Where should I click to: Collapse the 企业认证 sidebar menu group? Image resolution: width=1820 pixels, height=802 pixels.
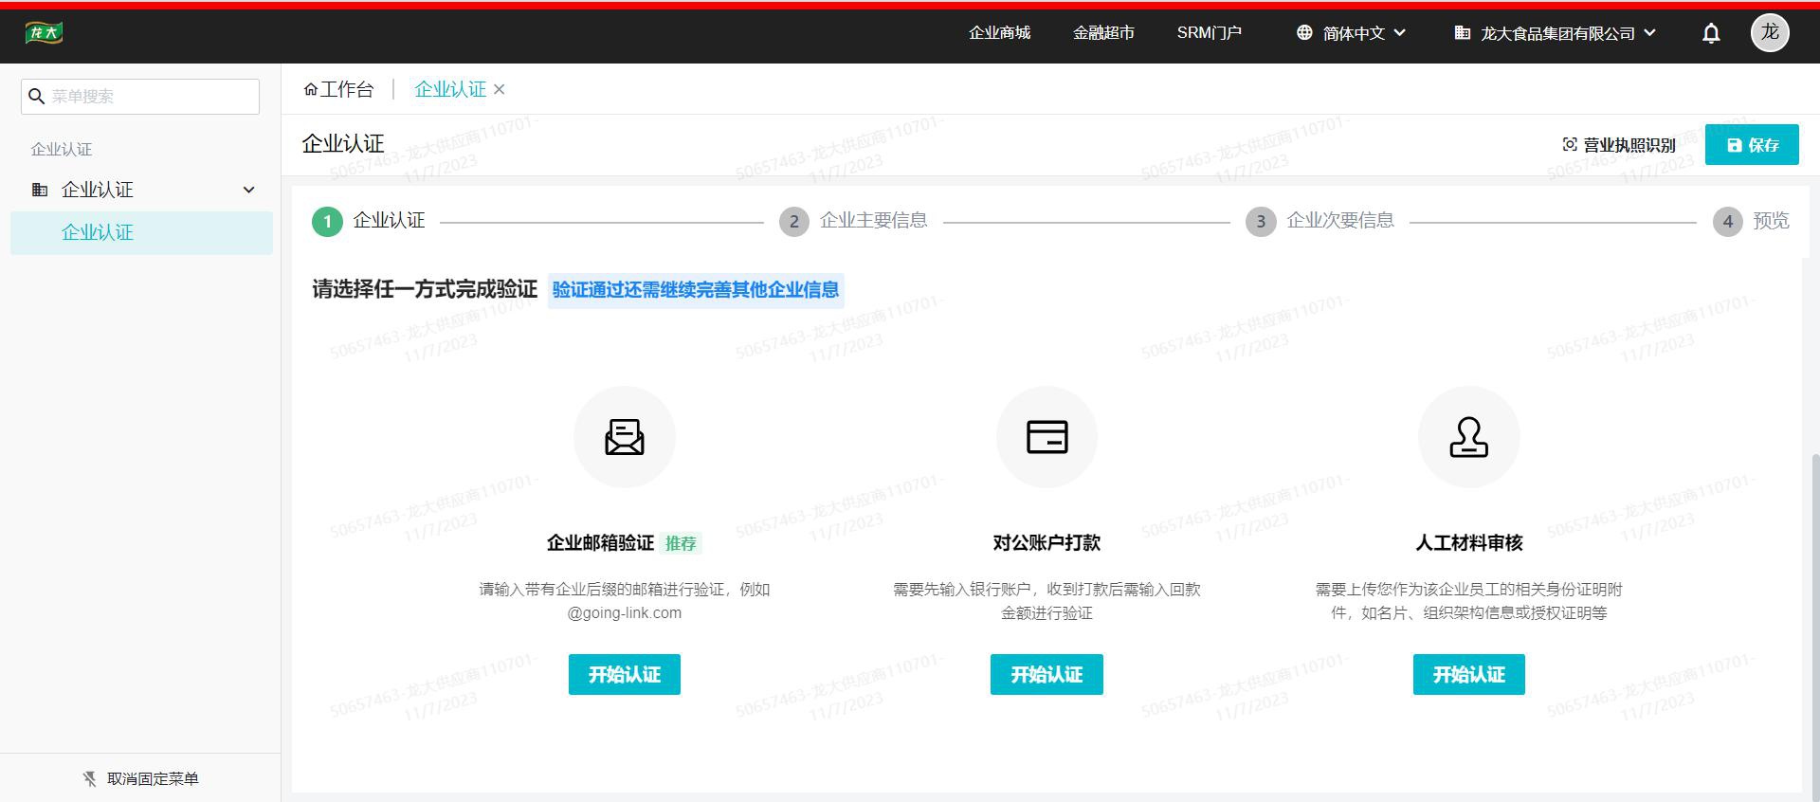click(x=248, y=190)
